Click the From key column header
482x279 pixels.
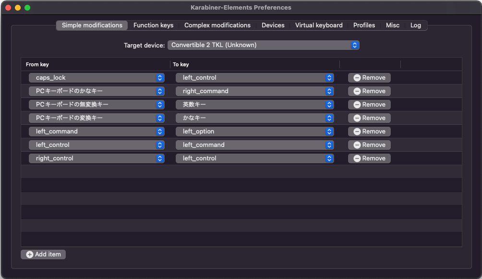point(95,64)
